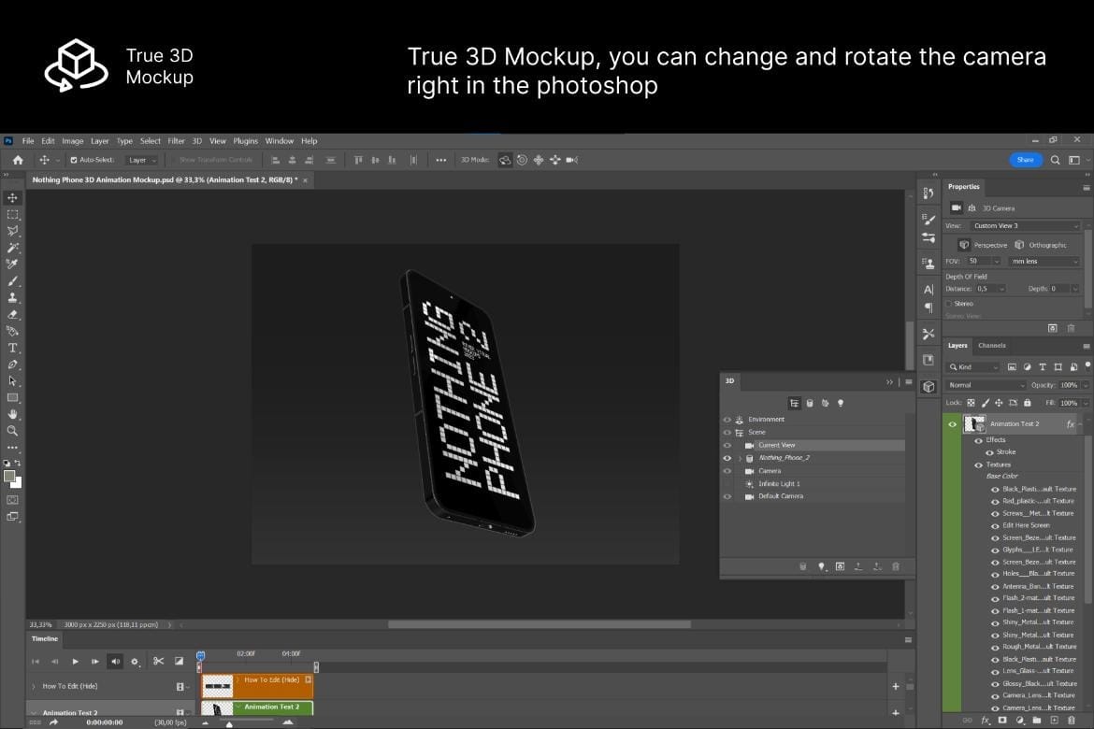1094x729 pixels.
Task: Switch to the Channels tab
Action: tap(991, 345)
